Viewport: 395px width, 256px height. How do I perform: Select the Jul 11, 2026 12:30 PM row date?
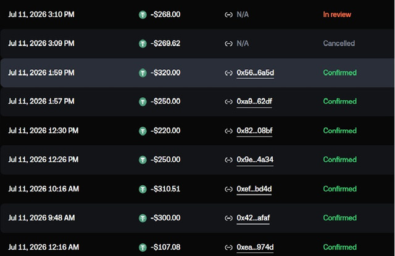tap(43, 130)
